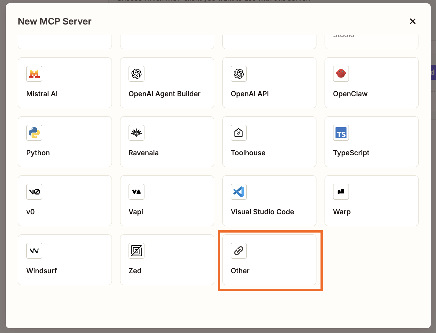Click the OpenClaw red mascot icon

click(x=341, y=74)
